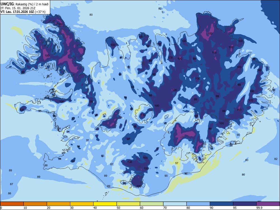Viewport: 280px width, 210px height.
Task: Click the '57' humidity value on the map
Action: (177, 163)
